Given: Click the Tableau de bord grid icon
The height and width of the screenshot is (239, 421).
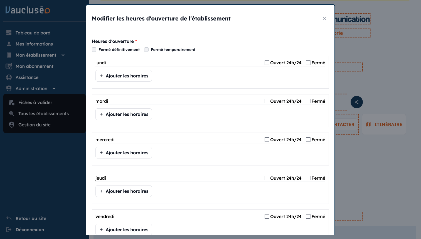Looking at the screenshot, I should point(9,33).
